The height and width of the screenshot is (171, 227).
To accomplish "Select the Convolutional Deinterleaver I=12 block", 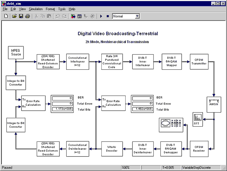I will [78, 149].
